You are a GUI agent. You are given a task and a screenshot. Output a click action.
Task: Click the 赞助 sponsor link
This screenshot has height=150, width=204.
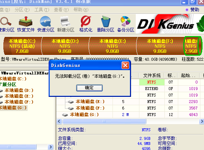(x=195, y=10)
